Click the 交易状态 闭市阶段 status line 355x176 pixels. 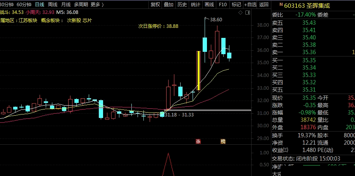tap(306, 159)
